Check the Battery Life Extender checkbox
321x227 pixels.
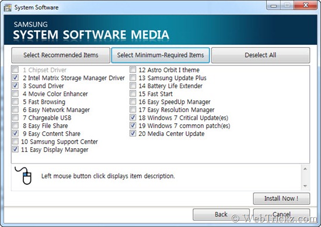click(x=133, y=86)
